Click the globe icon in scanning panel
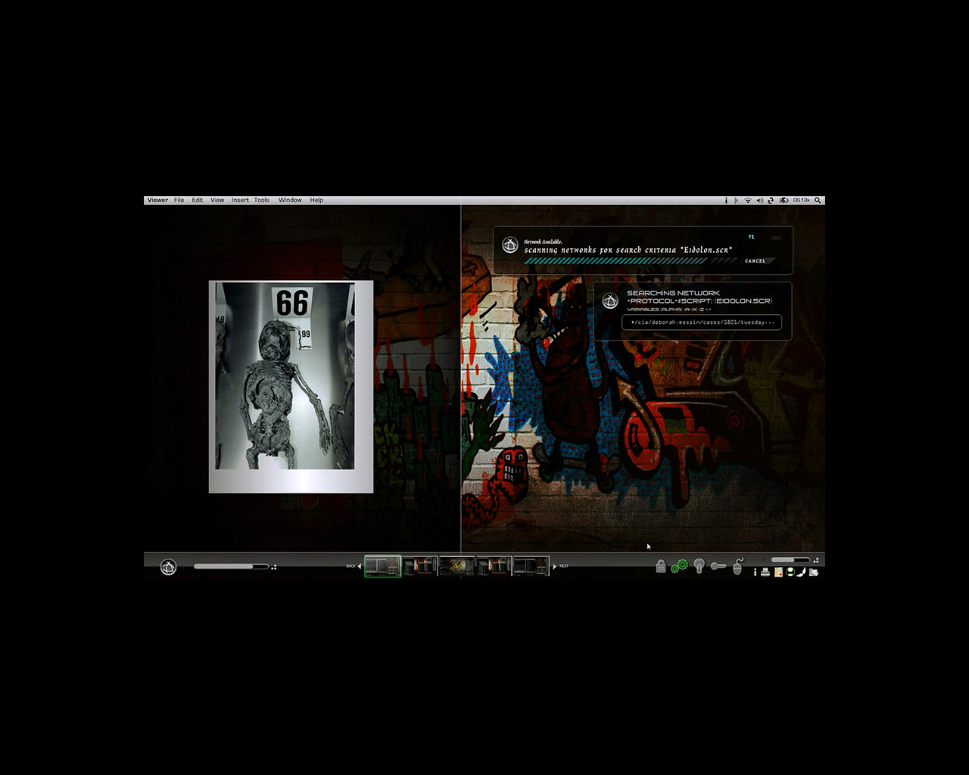969x775 pixels. point(510,246)
